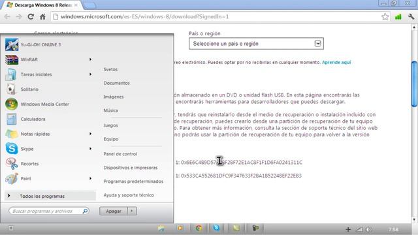The width and height of the screenshot is (418, 235).
Task: Open País o región dropdown
Action: coord(256,44)
